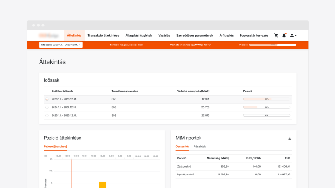Select period 2023.1.1. - 2023.12.31. radio

[47, 99]
